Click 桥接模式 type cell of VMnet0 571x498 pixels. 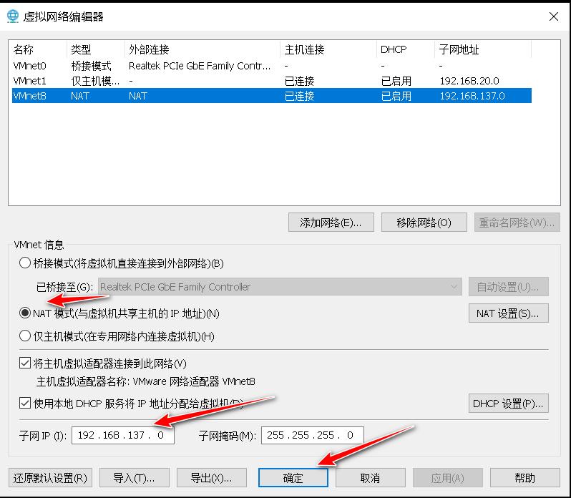(x=91, y=66)
